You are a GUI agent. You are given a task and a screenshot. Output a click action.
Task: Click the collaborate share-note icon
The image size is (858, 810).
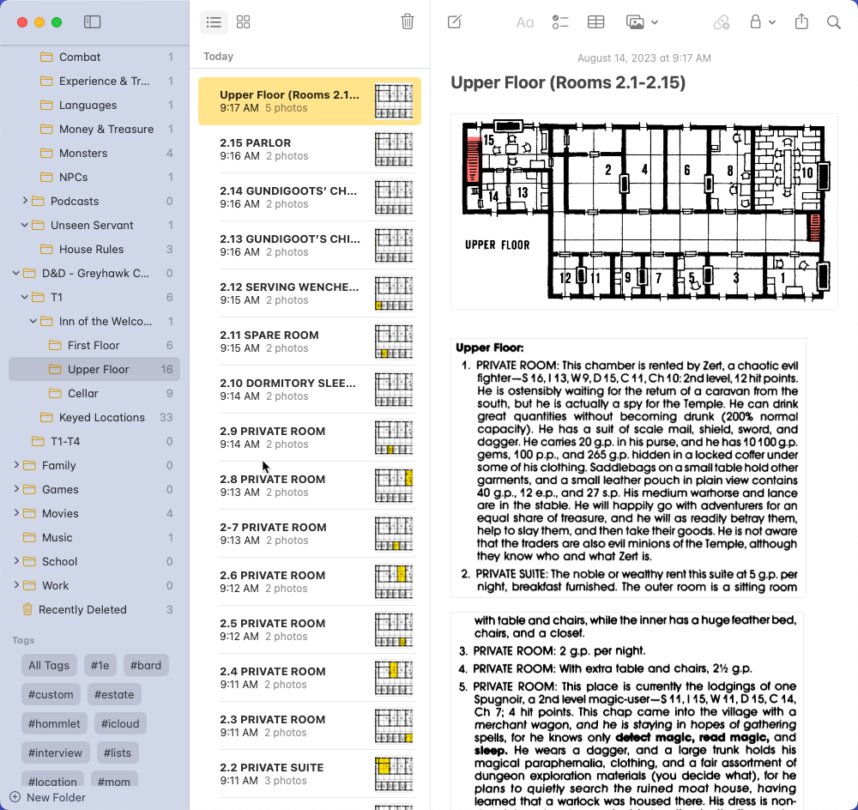click(722, 22)
